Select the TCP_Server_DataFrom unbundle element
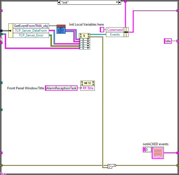 pyautogui.click(x=31, y=31)
